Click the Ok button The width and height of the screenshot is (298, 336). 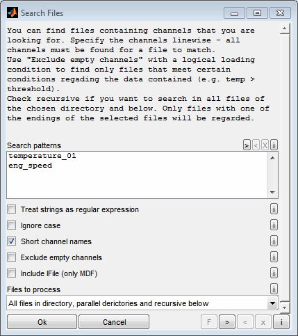(42, 322)
